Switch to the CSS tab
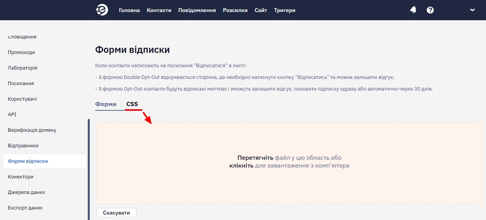 132,104
